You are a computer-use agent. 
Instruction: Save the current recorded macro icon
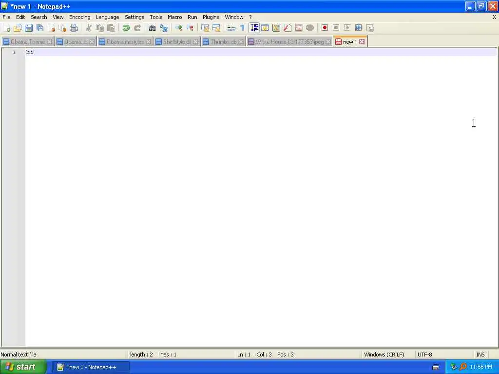click(x=369, y=28)
